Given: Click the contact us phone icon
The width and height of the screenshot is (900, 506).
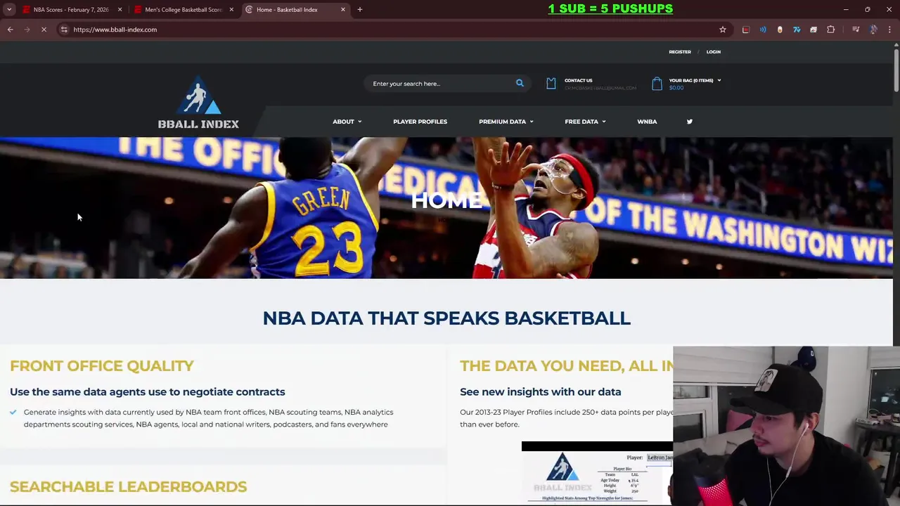Looking at the screenshot, I should 551,84.
